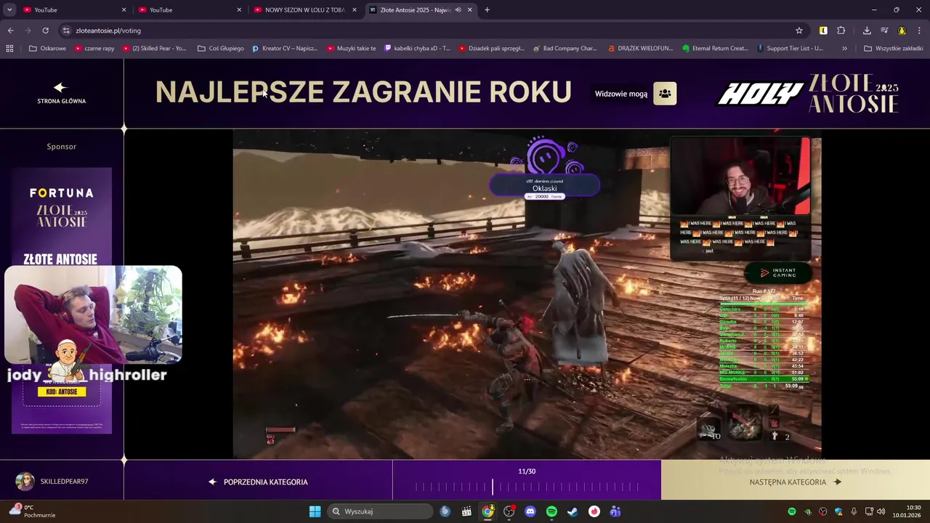This screenshot has width=930, height=523.
Task: View site information icon in address bar
Action: (66, 31)
